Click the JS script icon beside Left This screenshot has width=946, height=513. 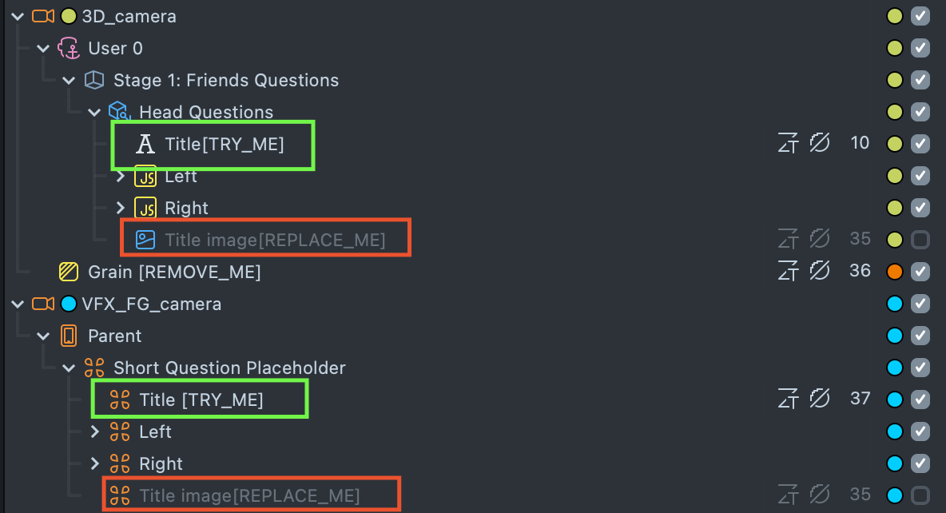pyautogui.click(x=145, y=176)
